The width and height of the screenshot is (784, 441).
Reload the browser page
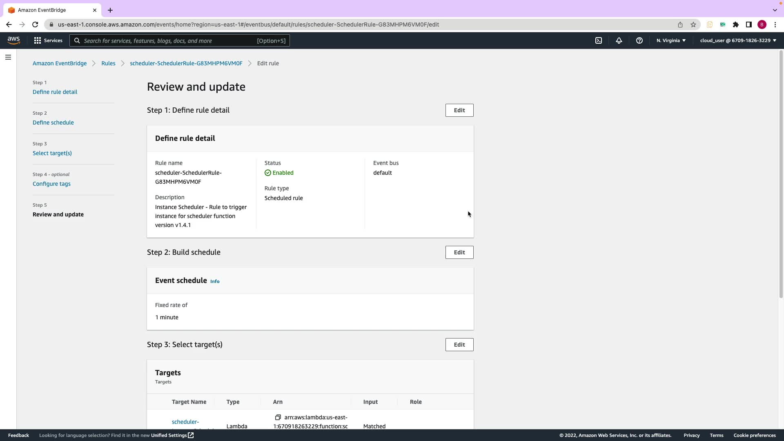coord(35,24)
